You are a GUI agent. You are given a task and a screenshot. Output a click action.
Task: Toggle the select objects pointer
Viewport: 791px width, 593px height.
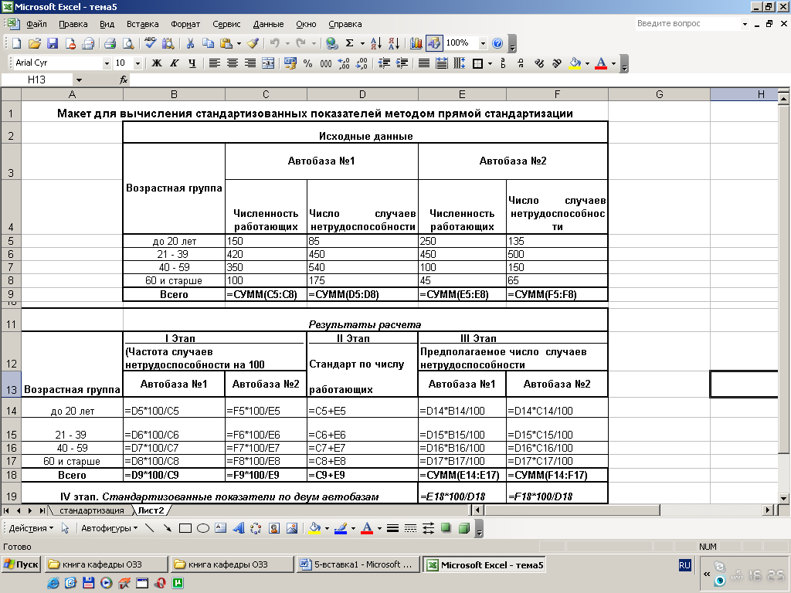tap(65, 528)
